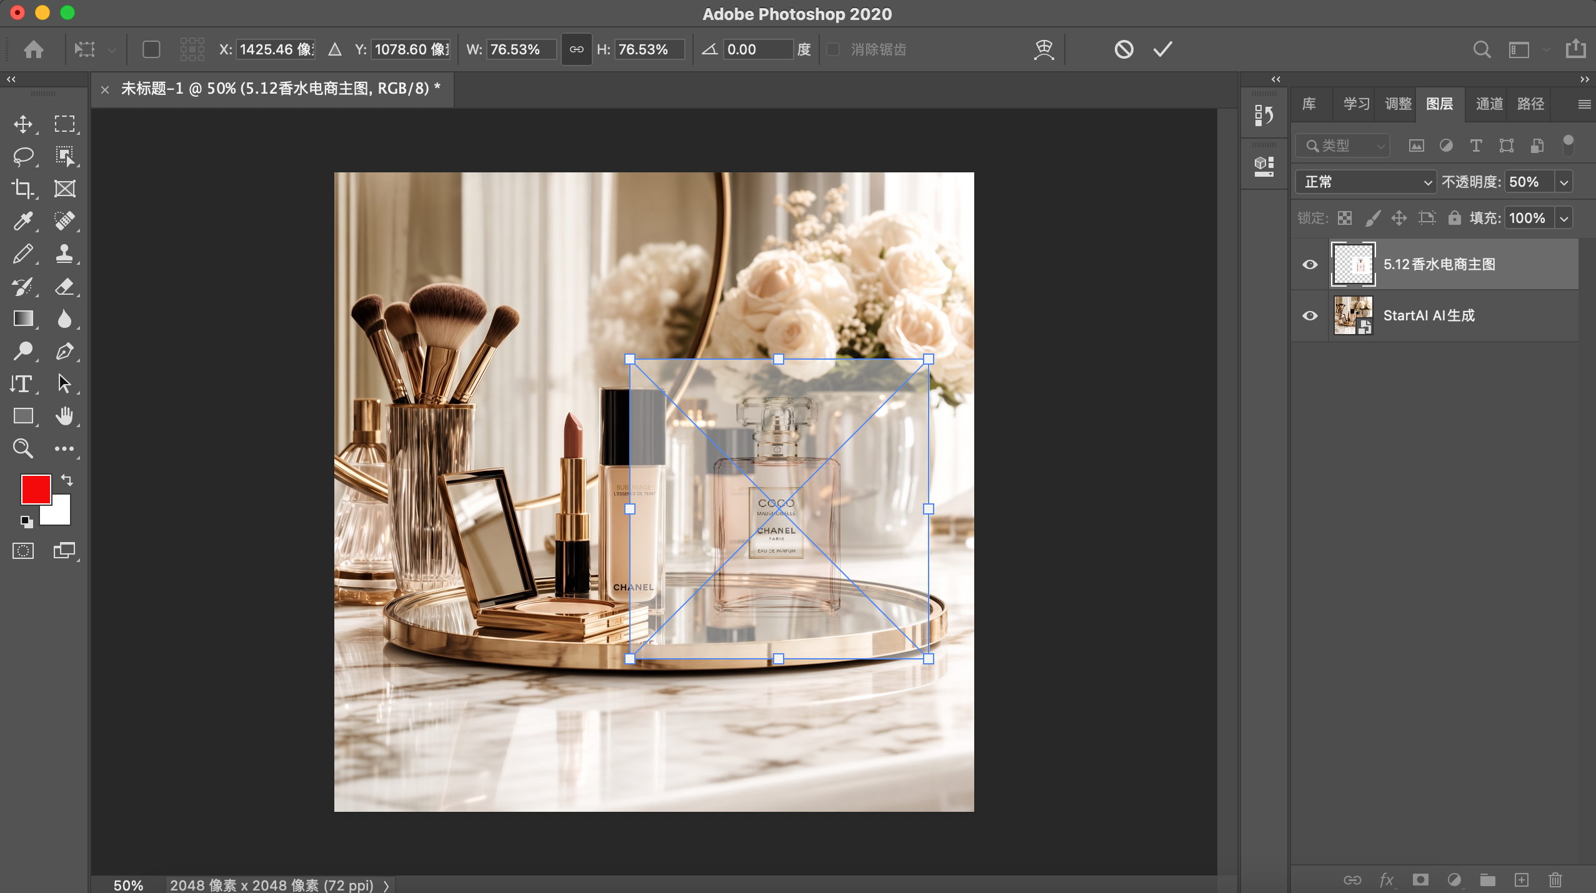Delete the selected layer with trash icon
Image resolution: width=1596 pixels, height=893 pixels.
point(1555,880)
